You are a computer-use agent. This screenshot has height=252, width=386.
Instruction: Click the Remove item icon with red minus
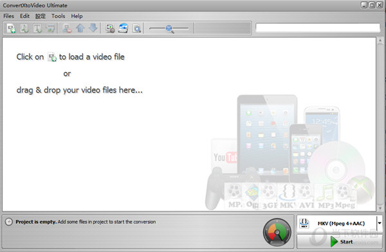tap(67, 28)
